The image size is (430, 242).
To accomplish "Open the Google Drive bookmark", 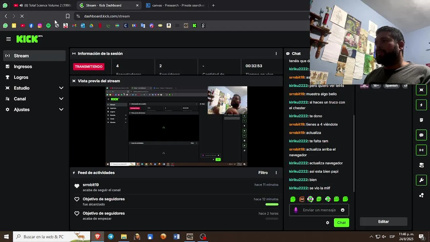I will [x=91, y=26].
